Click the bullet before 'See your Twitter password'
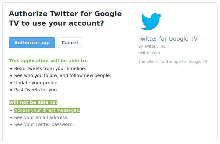220x144 pixels. (x=11, y=125)
